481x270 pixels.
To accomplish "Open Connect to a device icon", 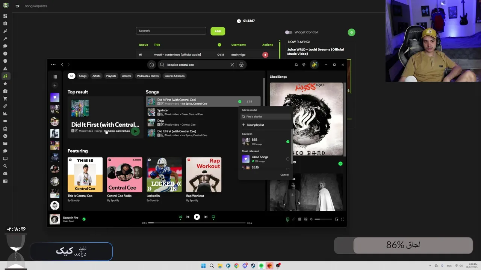I will coord(306,219).
